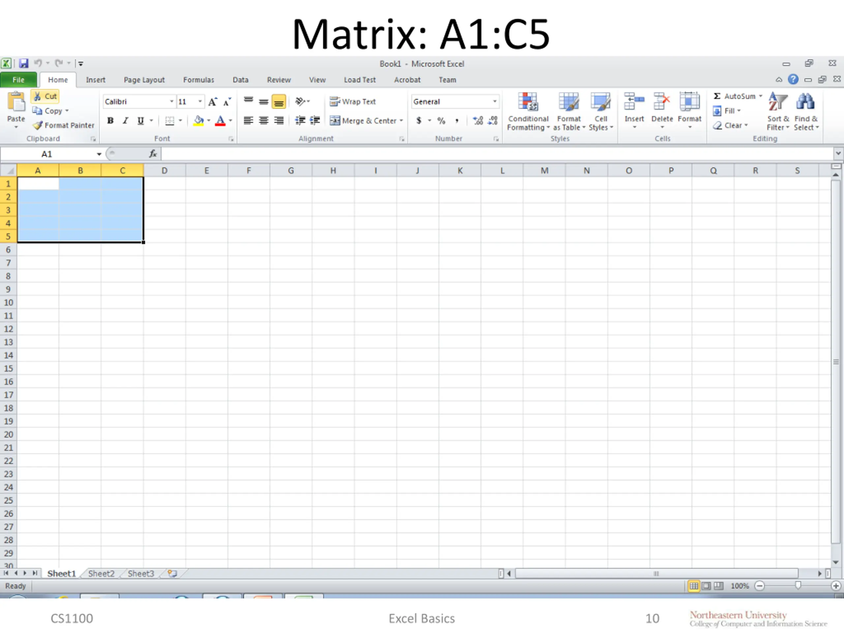Click the Sort & Filter icon
The height and width of the screenshot is (633, 844).
778,102
